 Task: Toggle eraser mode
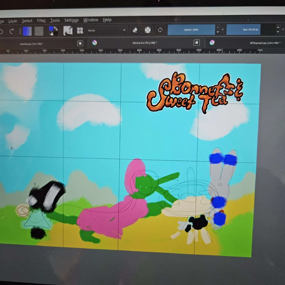[x=135, y=30]
